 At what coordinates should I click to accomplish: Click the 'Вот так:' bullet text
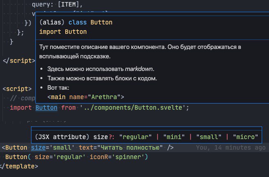[58, 88]
